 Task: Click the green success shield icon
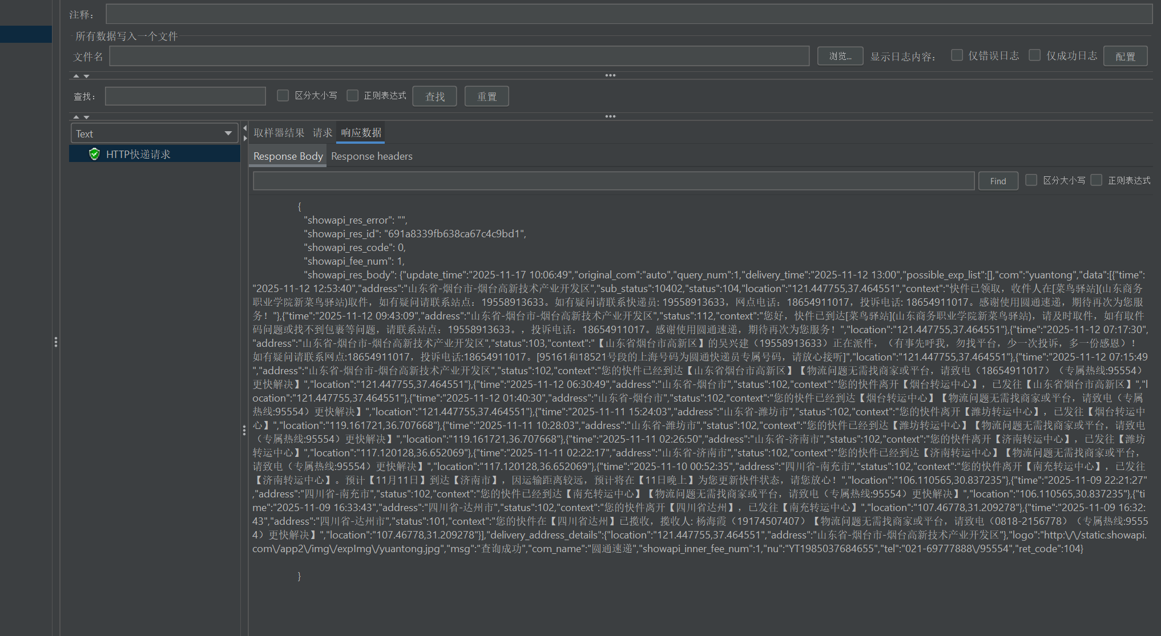coord(94,154)
